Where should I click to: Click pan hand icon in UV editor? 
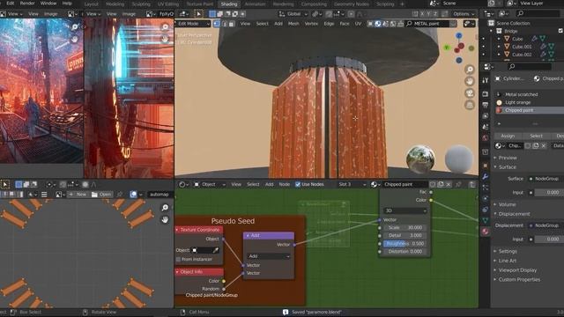point(165,219)
